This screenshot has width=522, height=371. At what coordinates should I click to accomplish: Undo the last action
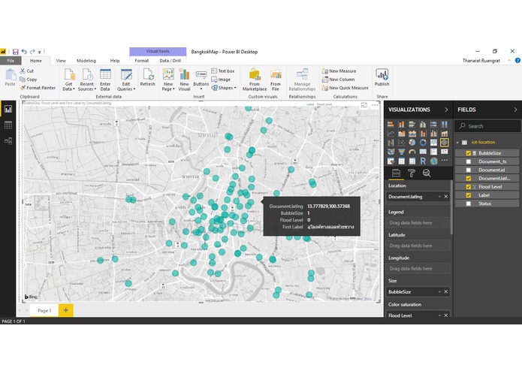point(24,52)
